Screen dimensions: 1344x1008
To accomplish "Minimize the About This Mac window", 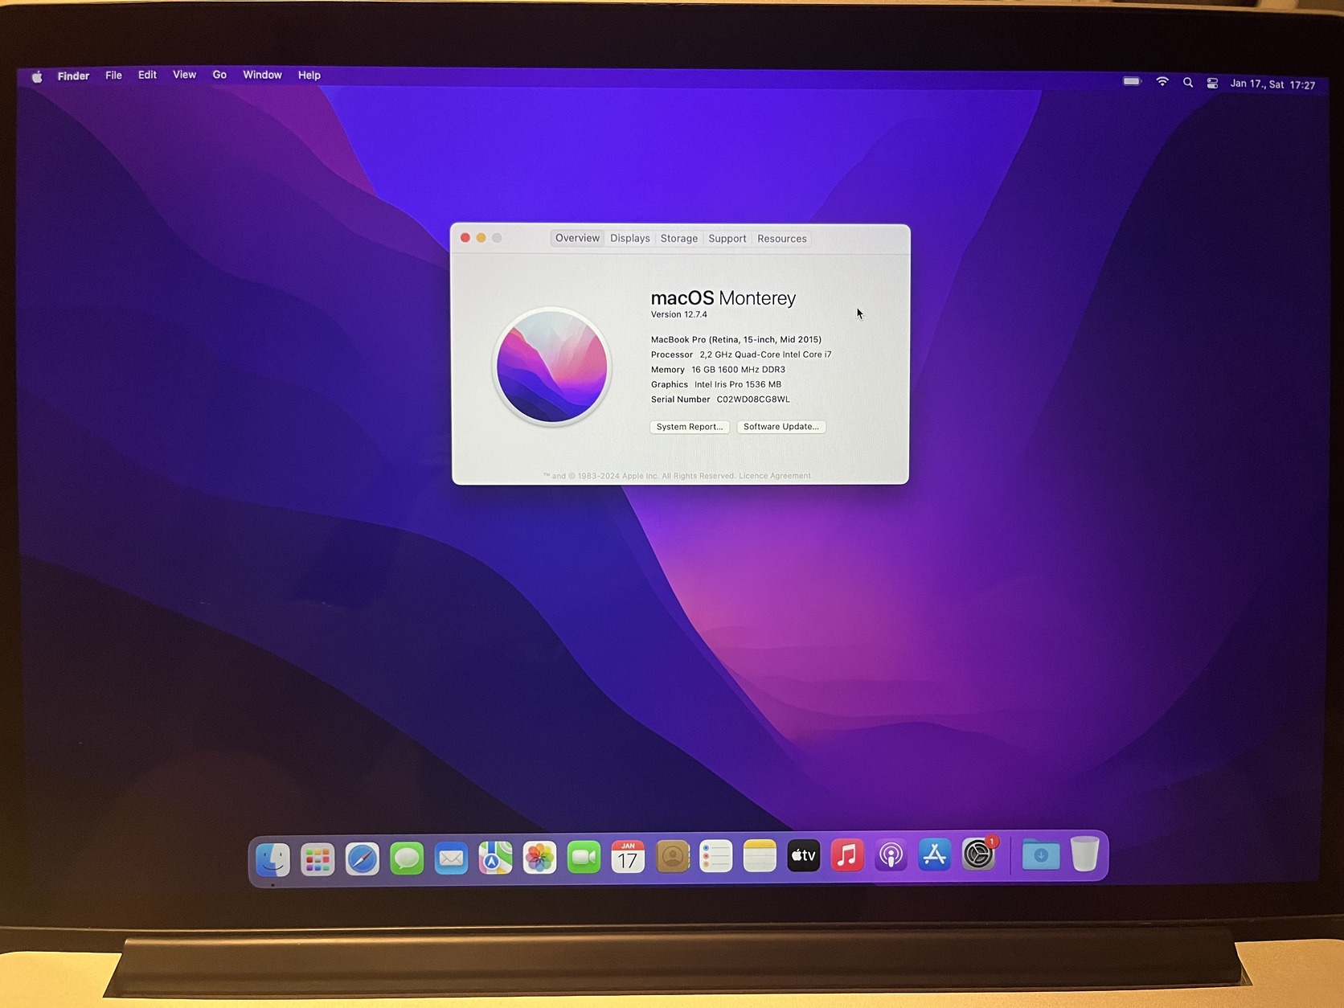I will click(481, 238).
